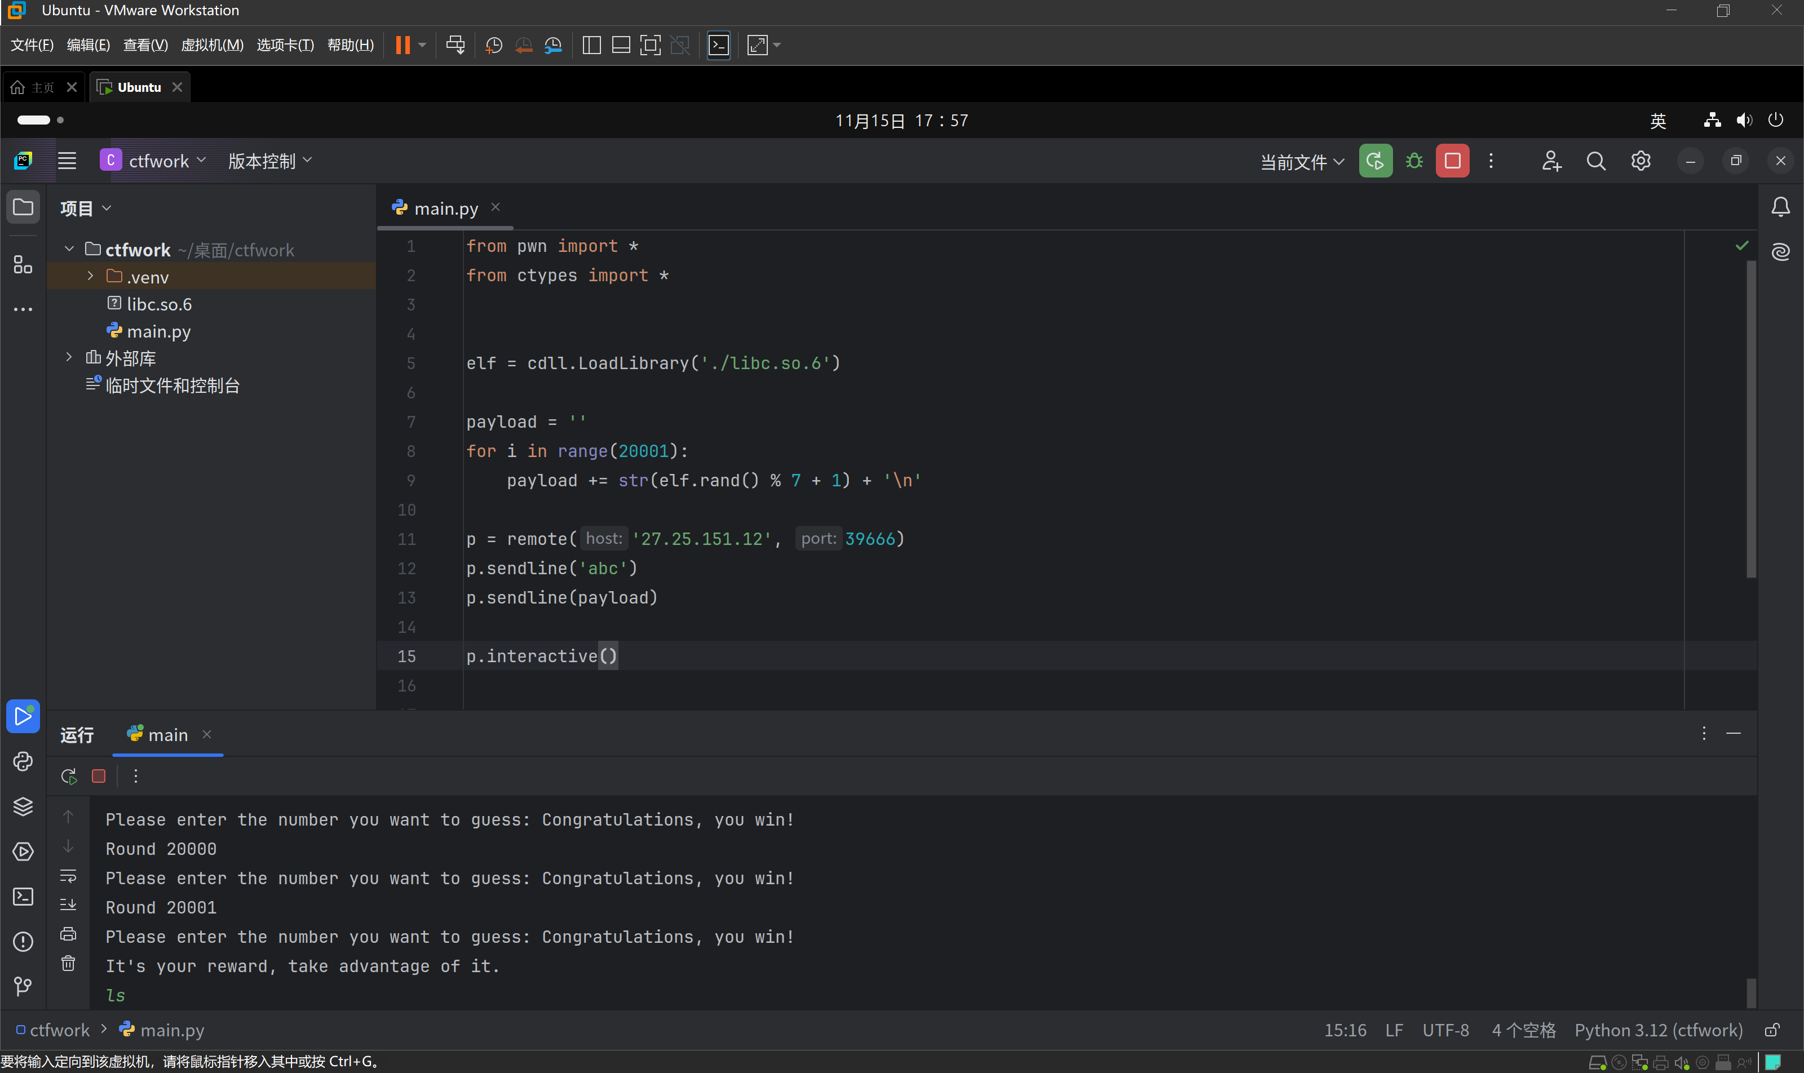Open the Terminal tool window icon
The image size is (1804, 1073).
[23, 897]
